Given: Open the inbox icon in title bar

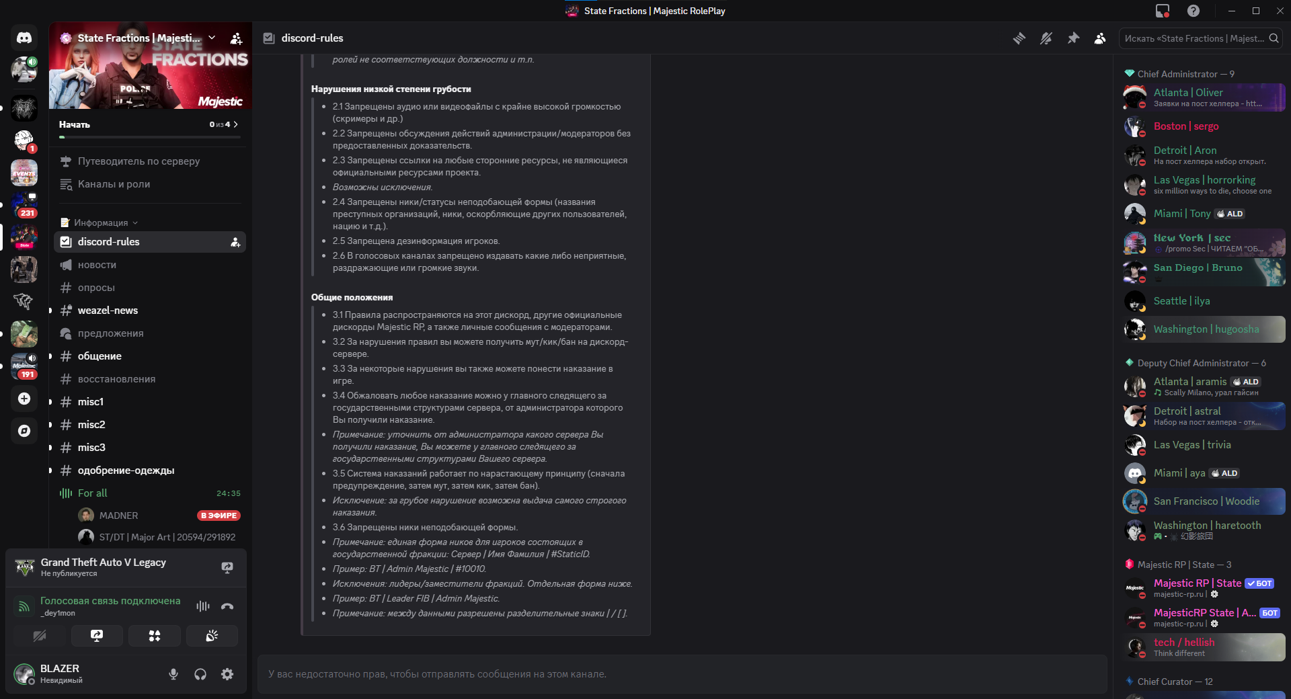Looking at the screenshot, I should 1163,11.
